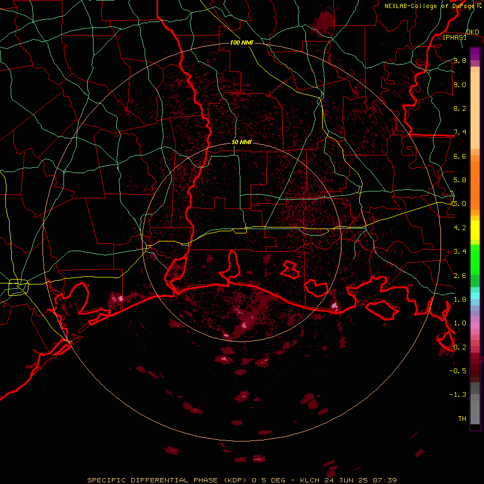Select the -1.3 value on the color scale
The image size is (484, 484).
pyautogui.click(x=458, y=395)
